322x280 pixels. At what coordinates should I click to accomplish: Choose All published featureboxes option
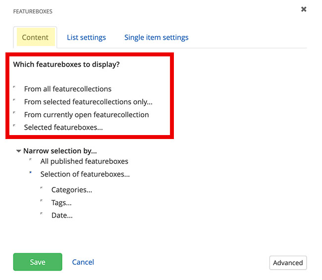pos(31,160)
